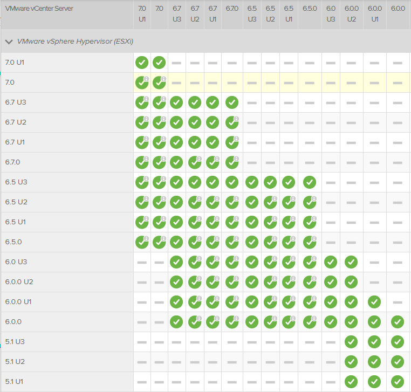Image resolution: width=411 pixels, height=392 pixels.
Task: Click dash for ESXi 7.0 U1 under vCenter 6.7 U3
Action: 176,63
